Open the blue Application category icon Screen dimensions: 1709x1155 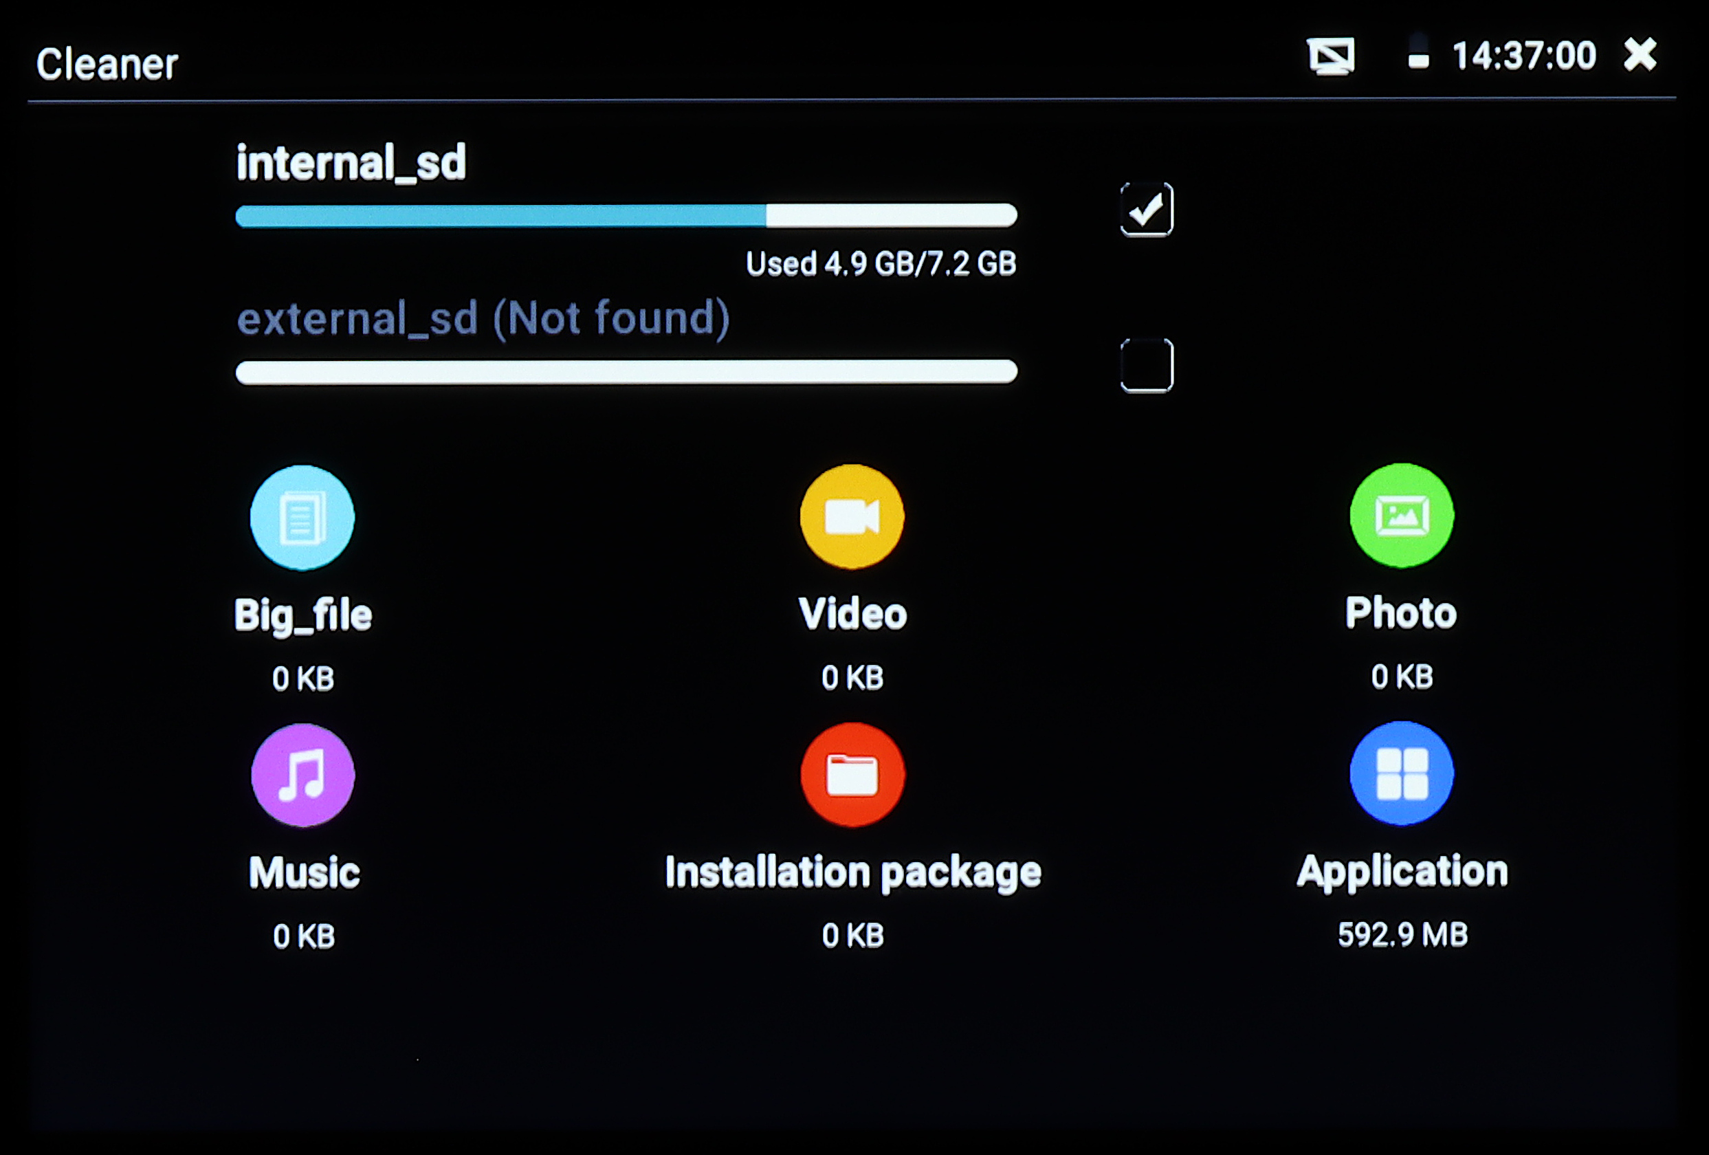1402,773
